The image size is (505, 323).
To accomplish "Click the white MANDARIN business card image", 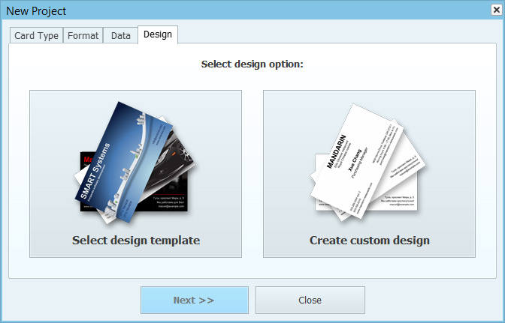I will pos(357,160).
